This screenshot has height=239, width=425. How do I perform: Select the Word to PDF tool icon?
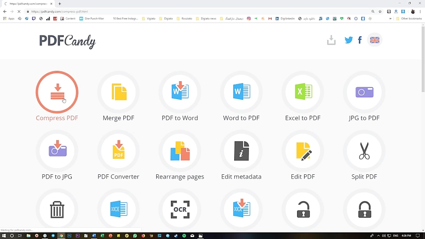coord(241,92)
